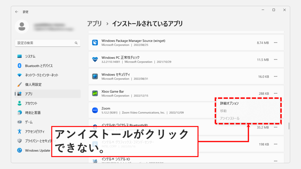
Task: Open アカウント settings
Action: pyautogui.click(x=48, y=103)
